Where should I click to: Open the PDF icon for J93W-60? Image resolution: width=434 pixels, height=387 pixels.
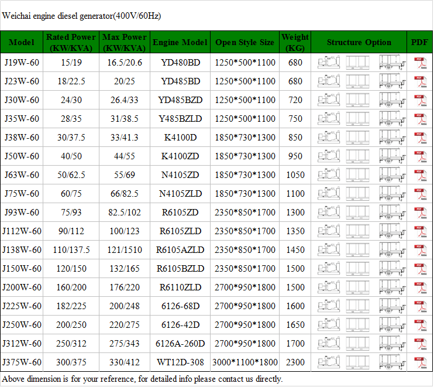coord(421,213)
